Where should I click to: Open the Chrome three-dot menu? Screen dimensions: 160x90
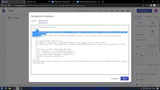point(158,5)
